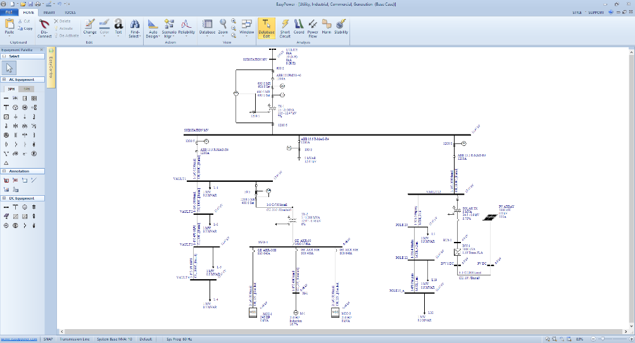Pick the triangle symbol in AC palette
635x343 pixels.
6,163
